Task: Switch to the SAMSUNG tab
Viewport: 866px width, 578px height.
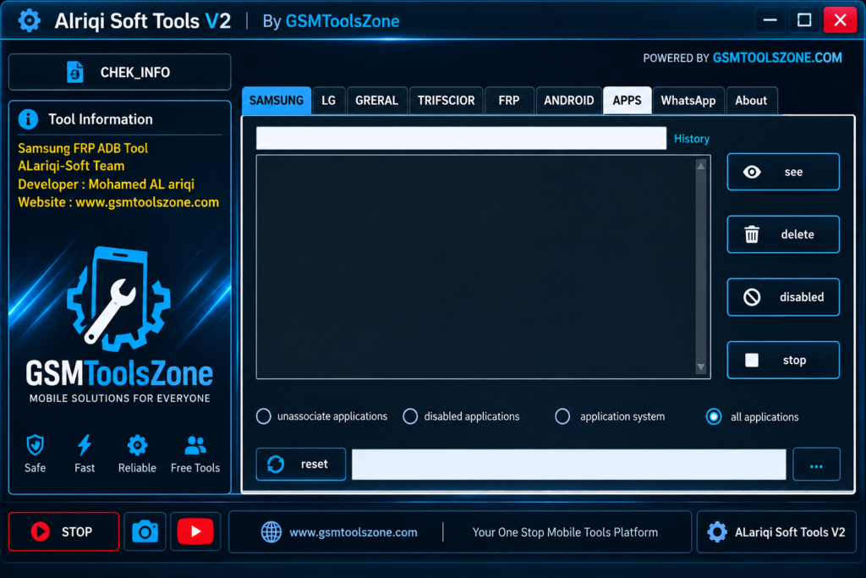Action: (277, 101)
